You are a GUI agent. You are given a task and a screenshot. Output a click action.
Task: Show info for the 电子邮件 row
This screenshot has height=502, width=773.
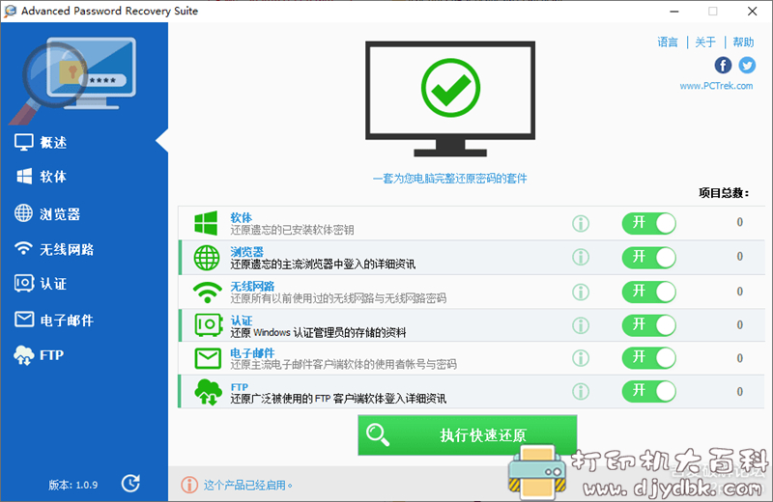[581, 358]
